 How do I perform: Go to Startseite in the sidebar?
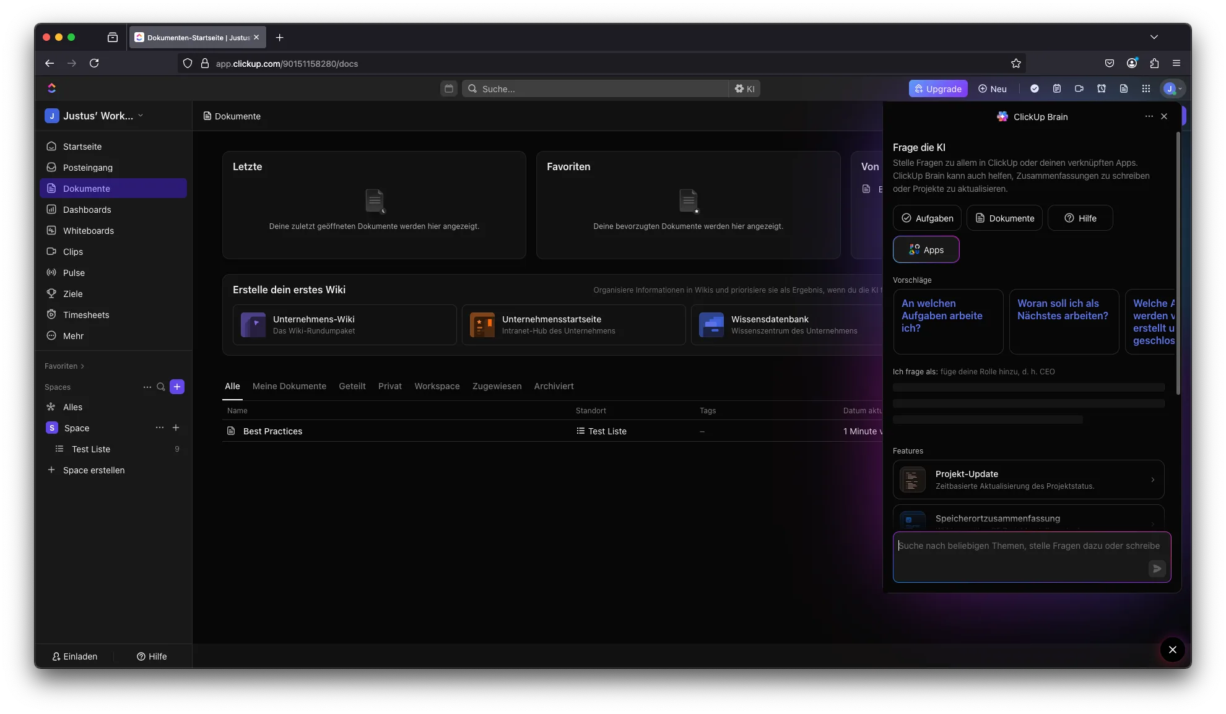click(x=113, y=147)
